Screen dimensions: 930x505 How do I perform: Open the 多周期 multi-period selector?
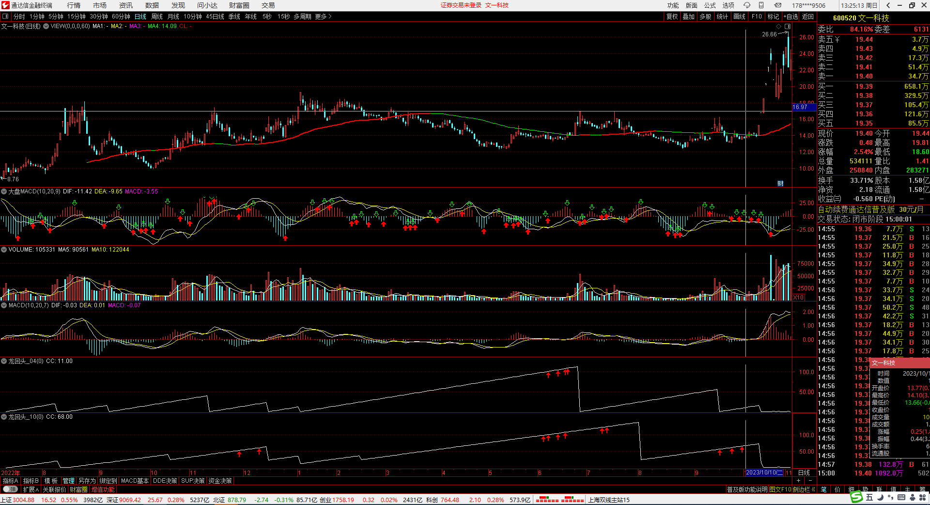302,16
